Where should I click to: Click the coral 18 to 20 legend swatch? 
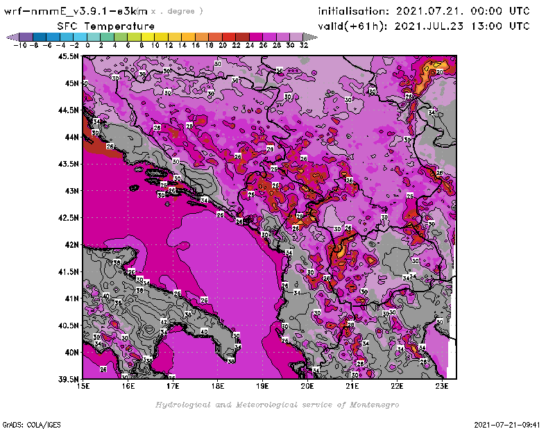[215, 37]
